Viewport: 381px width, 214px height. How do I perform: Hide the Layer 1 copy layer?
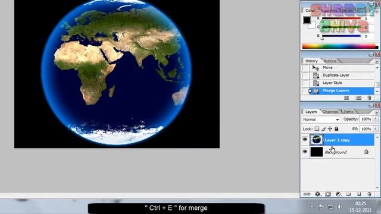(305, 140)
